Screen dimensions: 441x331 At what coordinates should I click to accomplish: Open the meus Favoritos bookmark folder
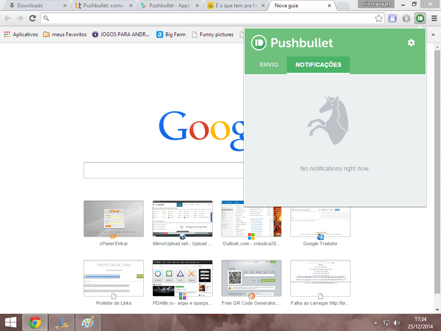coord(65,34)
